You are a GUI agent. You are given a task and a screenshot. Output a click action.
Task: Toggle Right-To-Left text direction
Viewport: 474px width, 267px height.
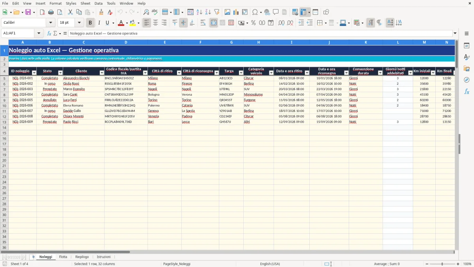tap(379, 23)
